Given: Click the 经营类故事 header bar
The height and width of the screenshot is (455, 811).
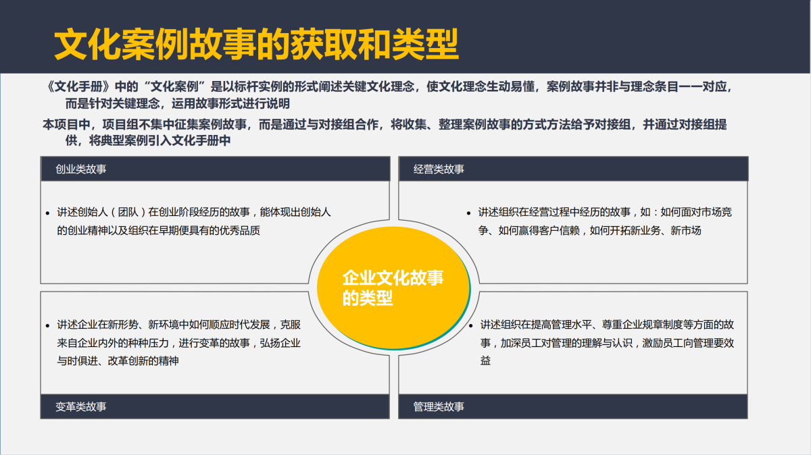Looking at the screenshot, I should 573,169.
